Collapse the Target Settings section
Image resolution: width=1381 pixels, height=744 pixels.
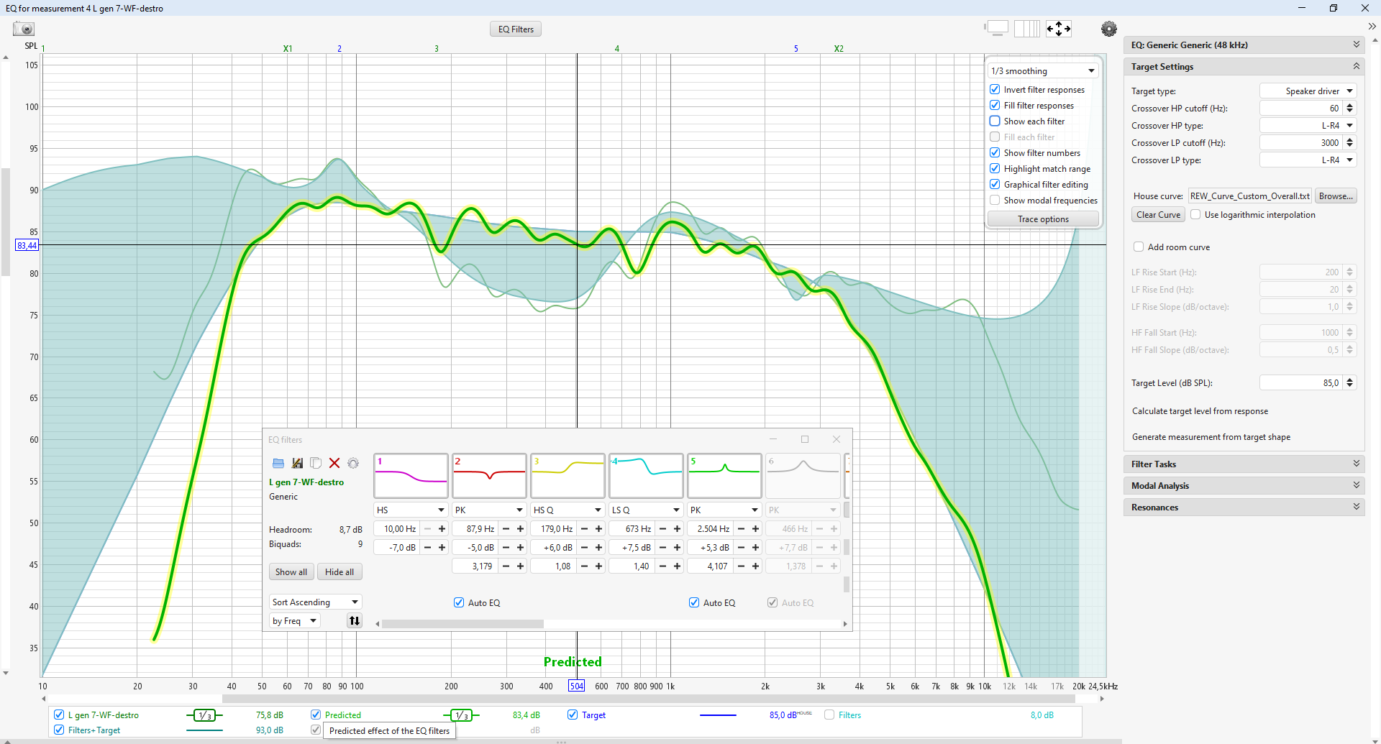(1244, 66)
